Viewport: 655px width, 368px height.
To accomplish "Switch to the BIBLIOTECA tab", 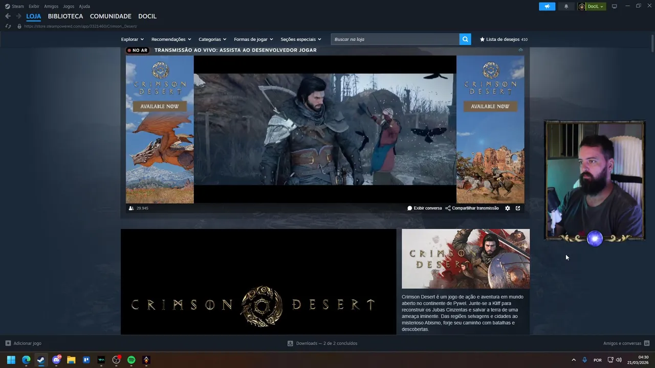I will coord(65,16).
